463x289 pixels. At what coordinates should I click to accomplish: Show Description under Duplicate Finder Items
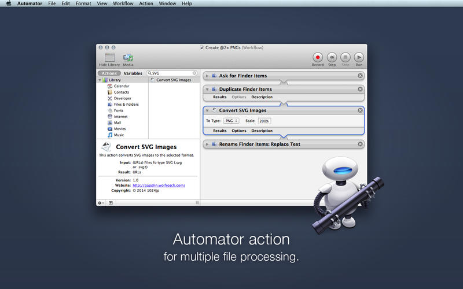pyautogui.click(x=262, y=97)
